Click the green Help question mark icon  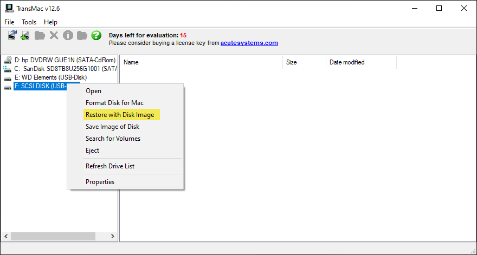tap(96, 35)
